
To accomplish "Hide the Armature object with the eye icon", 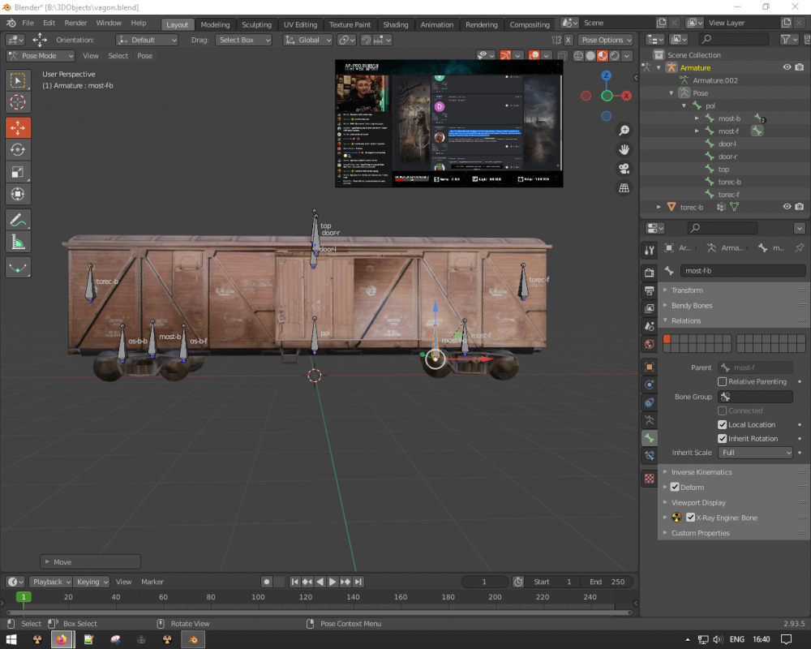I will (787, 67).
